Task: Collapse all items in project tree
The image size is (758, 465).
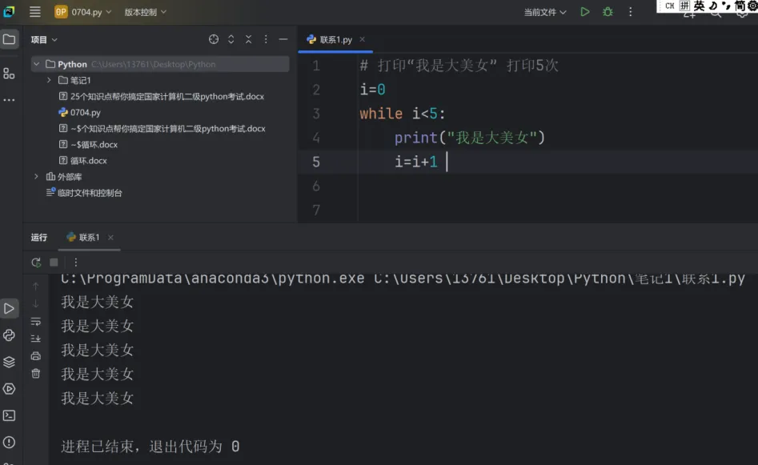Action: 248,40
